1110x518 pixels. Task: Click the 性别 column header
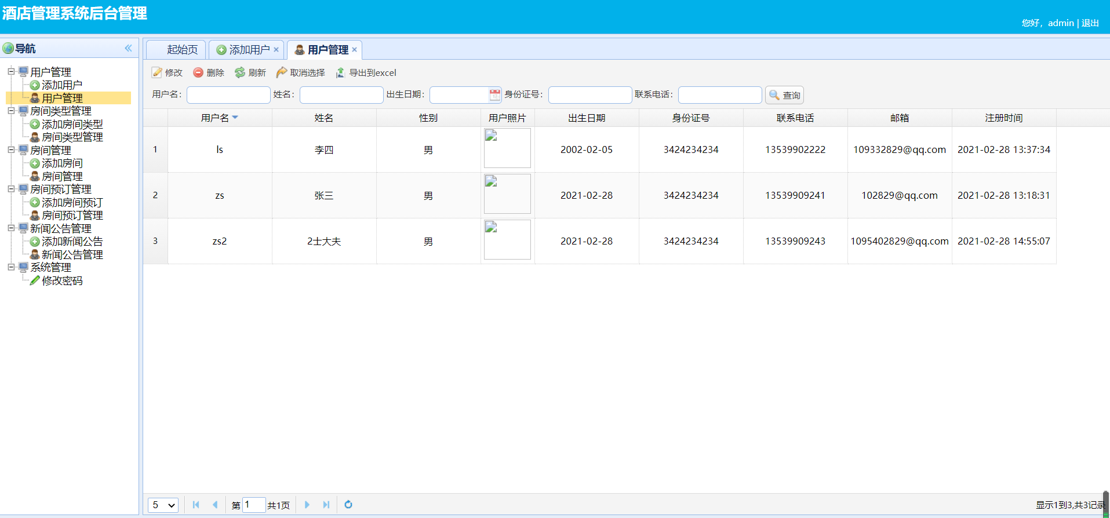click(x=428, y=118)
